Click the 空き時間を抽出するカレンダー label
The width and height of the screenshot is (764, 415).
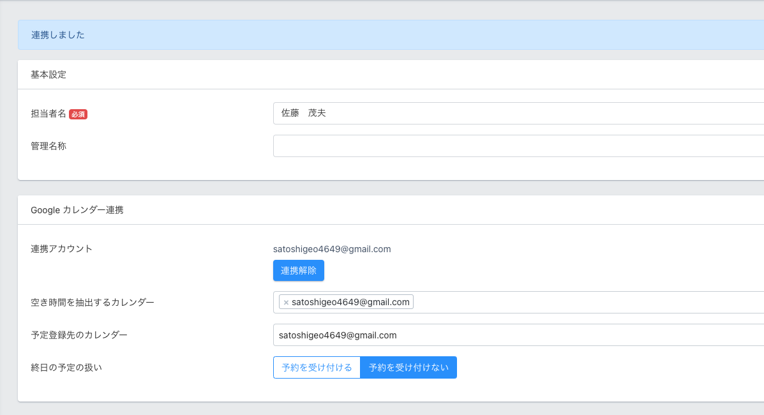(93, 303)
